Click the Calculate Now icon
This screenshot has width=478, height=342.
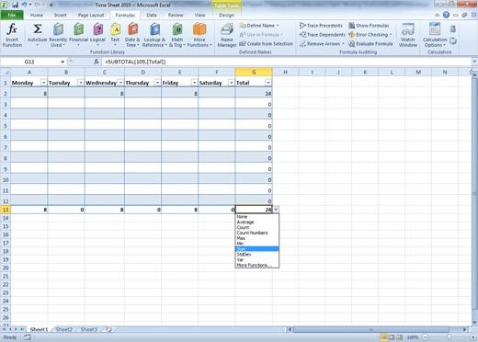click(x=452, y=29)
